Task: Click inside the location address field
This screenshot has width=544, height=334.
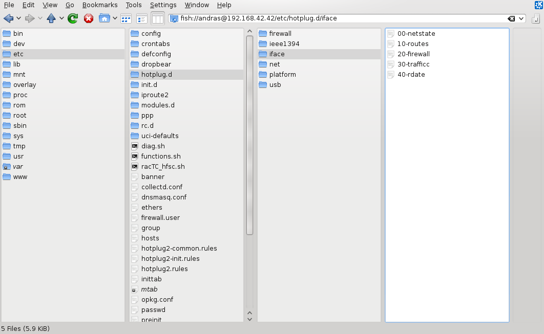Action: coord(338,18)
